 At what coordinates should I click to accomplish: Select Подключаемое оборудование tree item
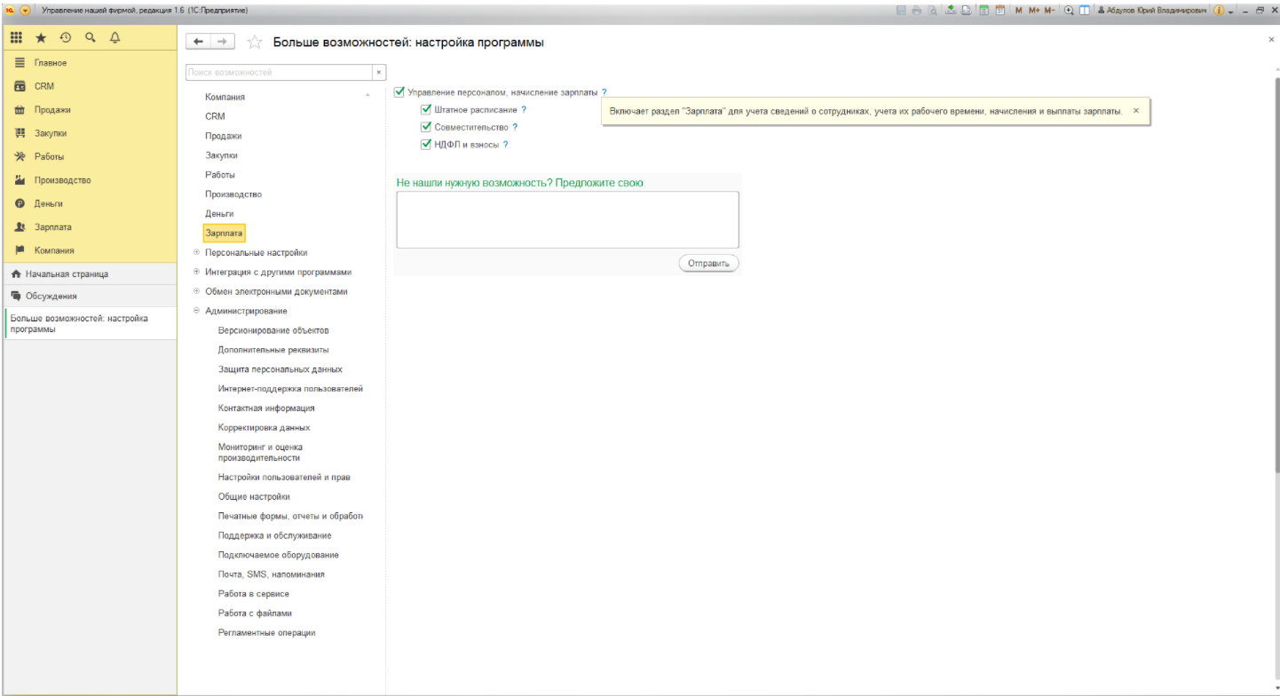point(279,555)
